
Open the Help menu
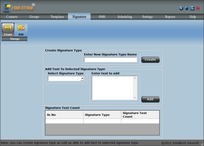[193, 17]
